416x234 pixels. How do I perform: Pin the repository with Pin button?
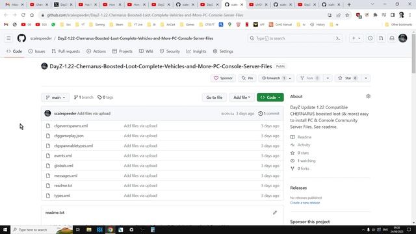[247, 78]
